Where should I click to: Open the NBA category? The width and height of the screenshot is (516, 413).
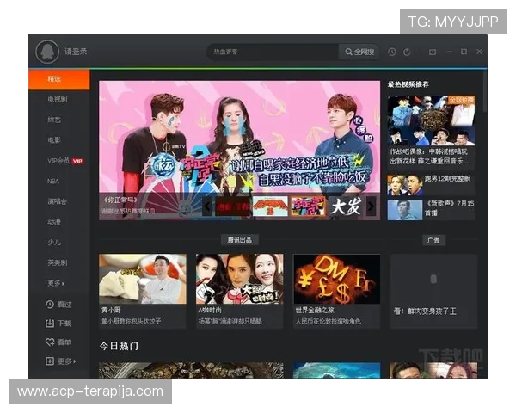(x=52, y=182)
